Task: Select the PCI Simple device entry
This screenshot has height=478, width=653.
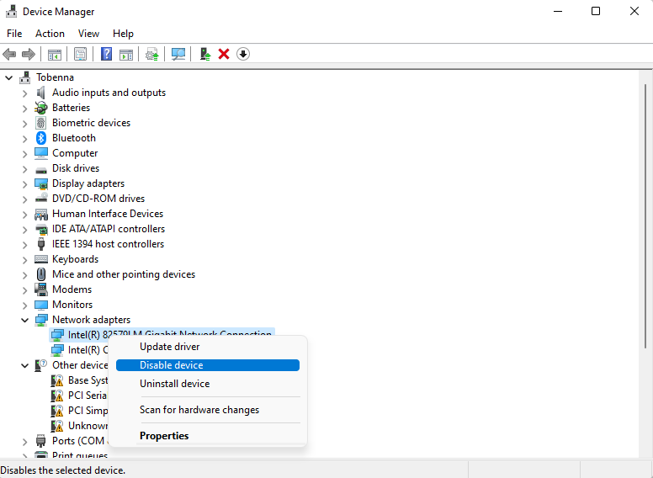Action: [79, 411]
